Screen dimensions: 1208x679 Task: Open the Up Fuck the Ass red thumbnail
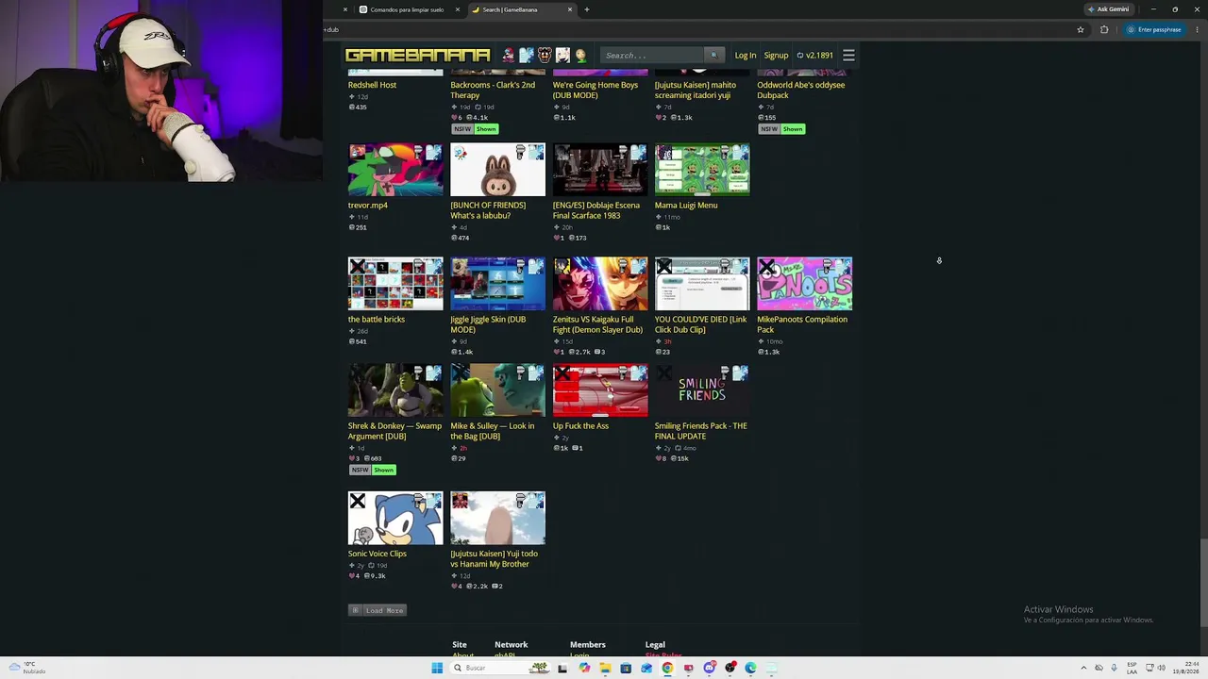pyautogui.click(x=600, y=390)
